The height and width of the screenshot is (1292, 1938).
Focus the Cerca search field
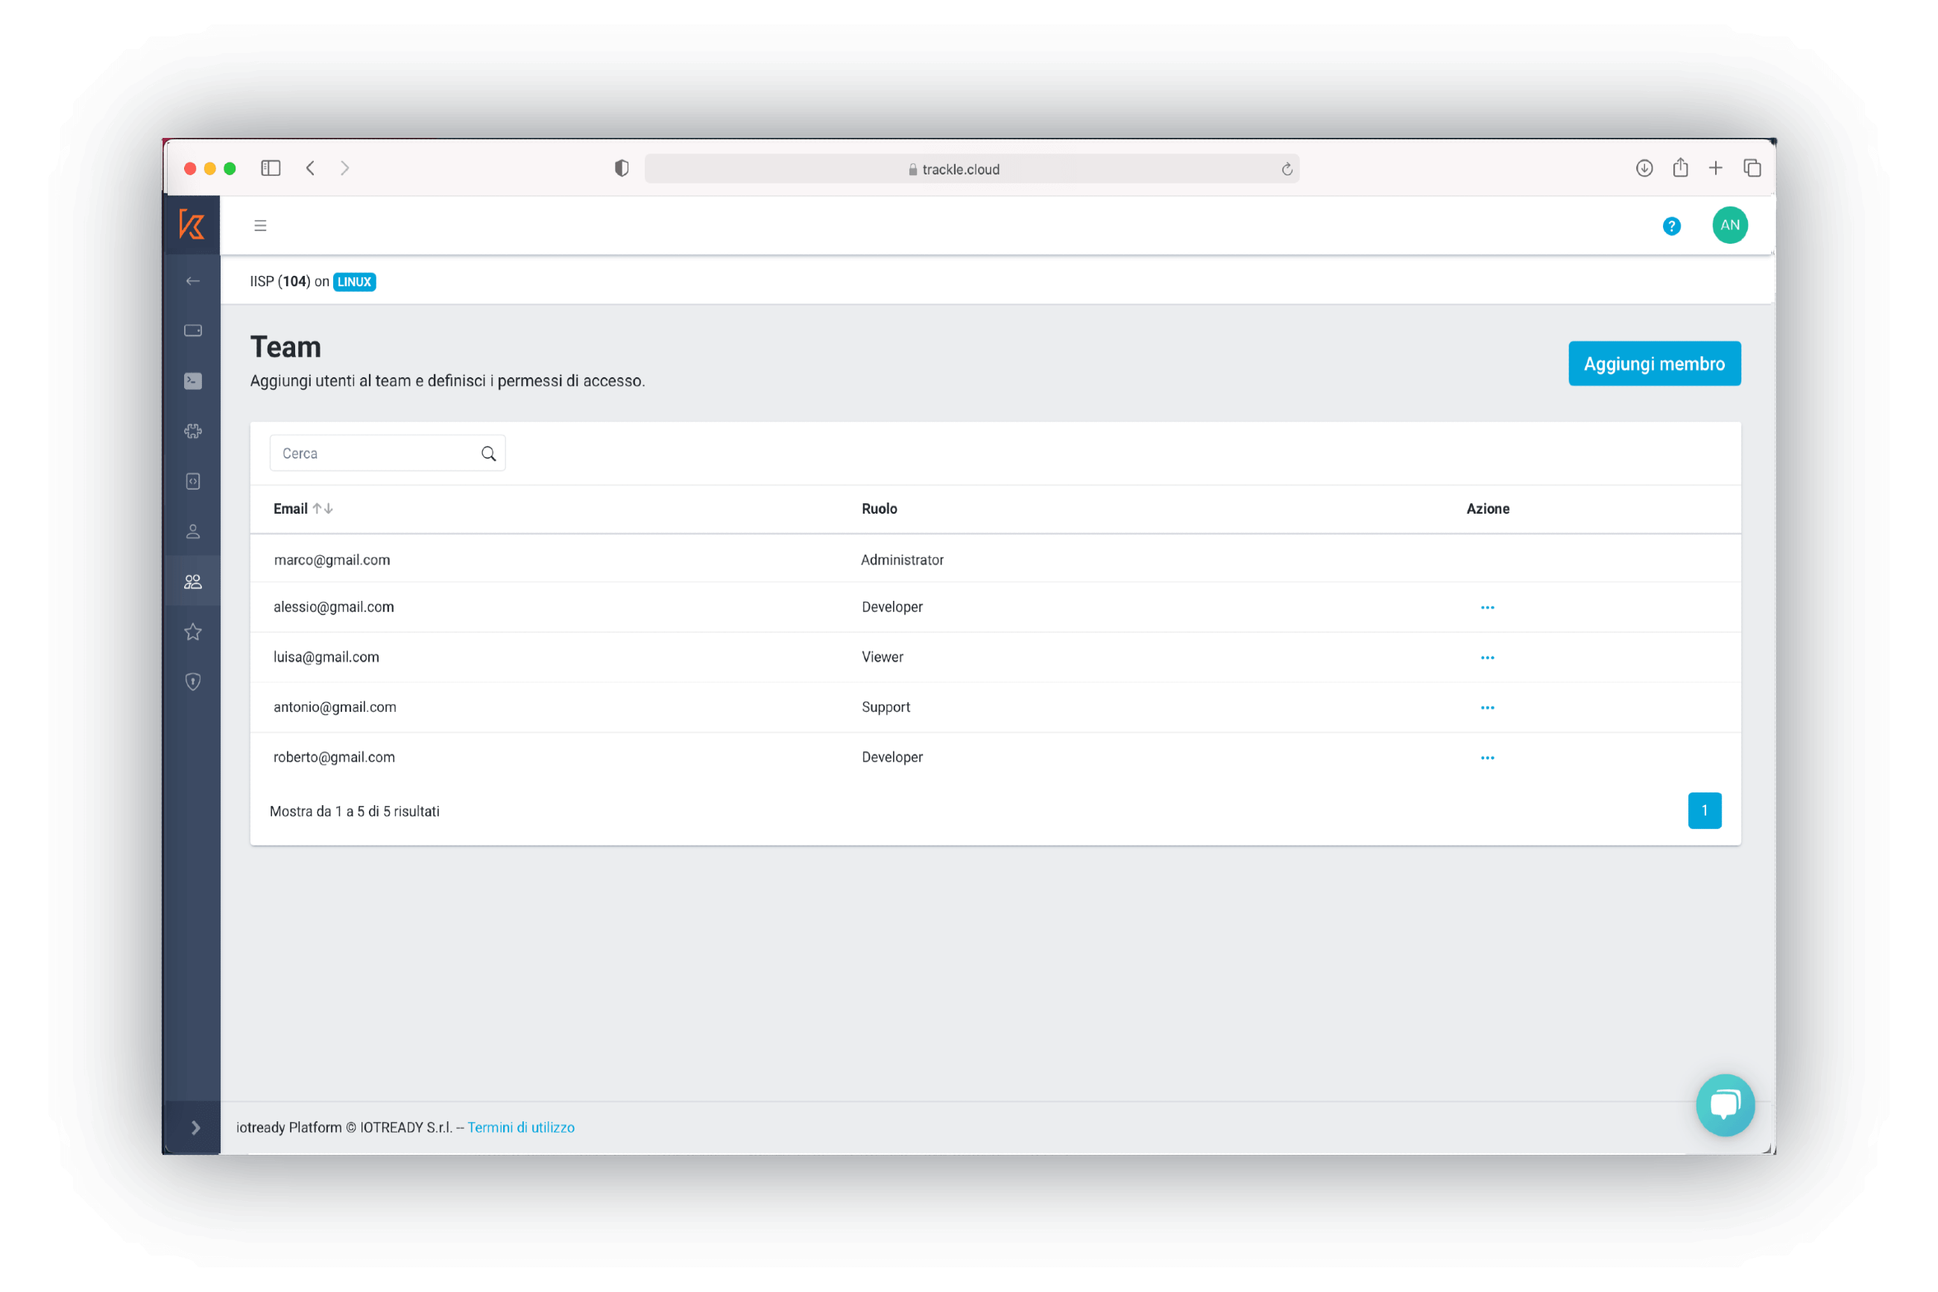tap(387, 453)
